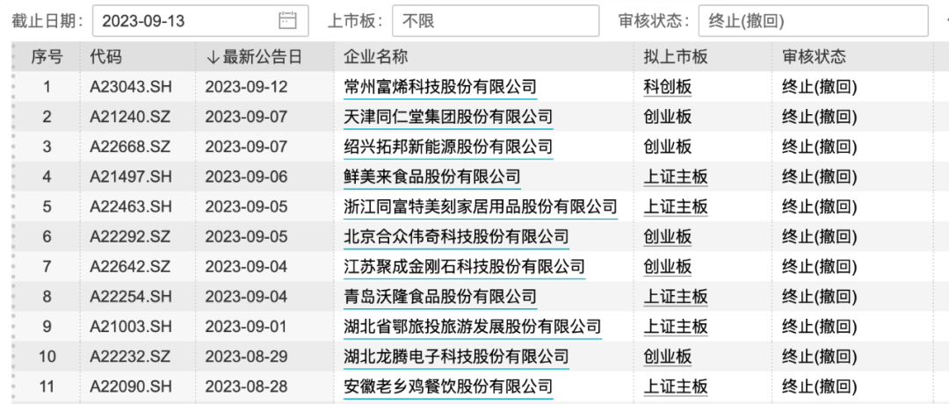This screenshot has width=949, height=404.
Task: Select row number 6 cell
Action: 47,237
